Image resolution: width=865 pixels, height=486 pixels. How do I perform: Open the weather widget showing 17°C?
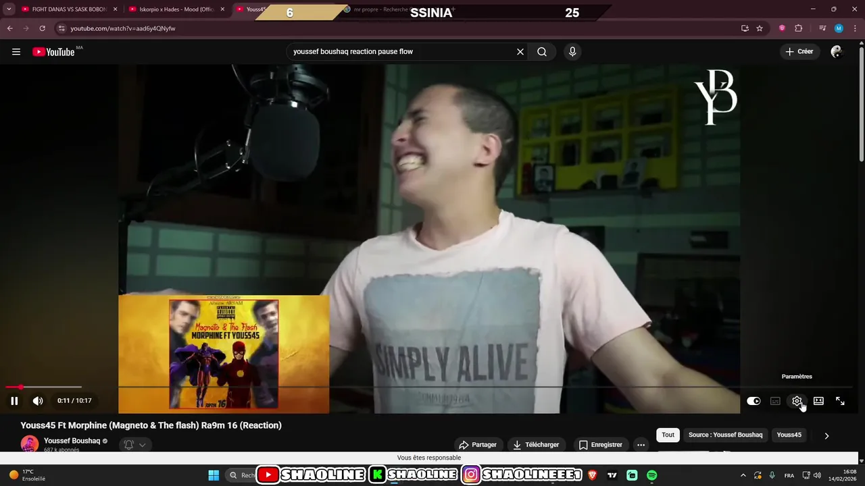pos(27,475)
